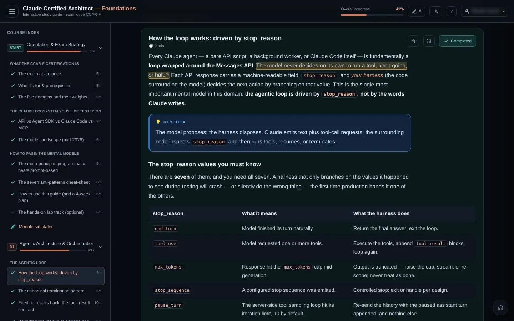The image size is (514, 321).
Task: Open 'The hands-on lab track (optional)' lesson
Action: point(56,212)
